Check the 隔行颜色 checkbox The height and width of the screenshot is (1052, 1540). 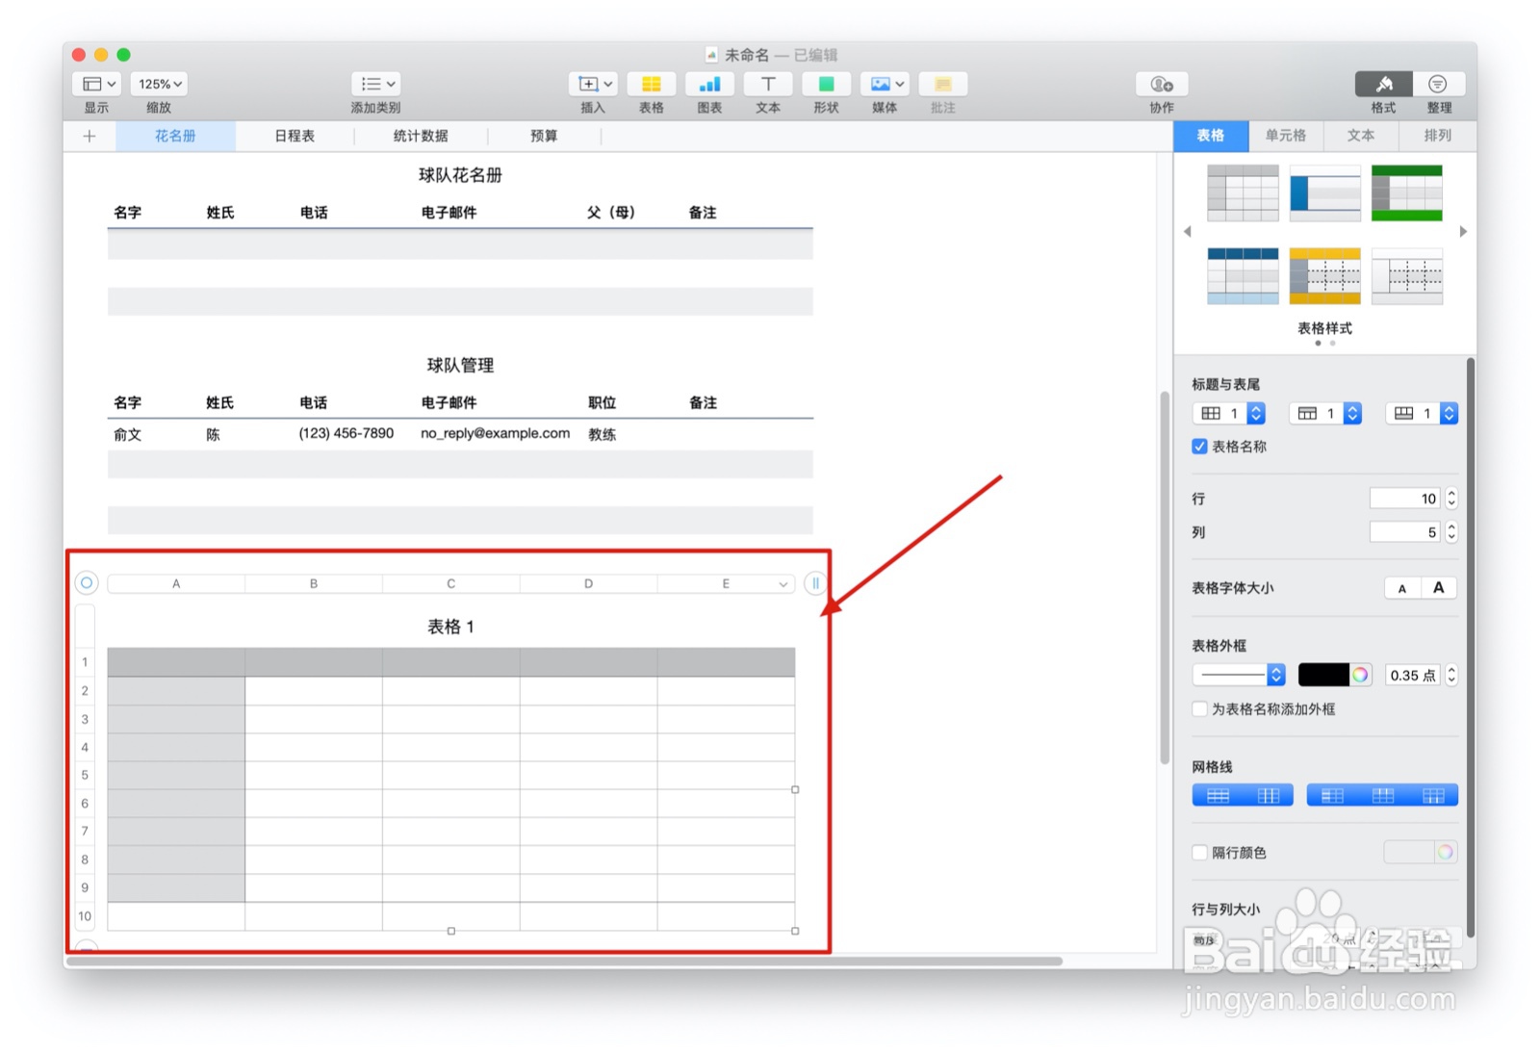coord(1199,853)
